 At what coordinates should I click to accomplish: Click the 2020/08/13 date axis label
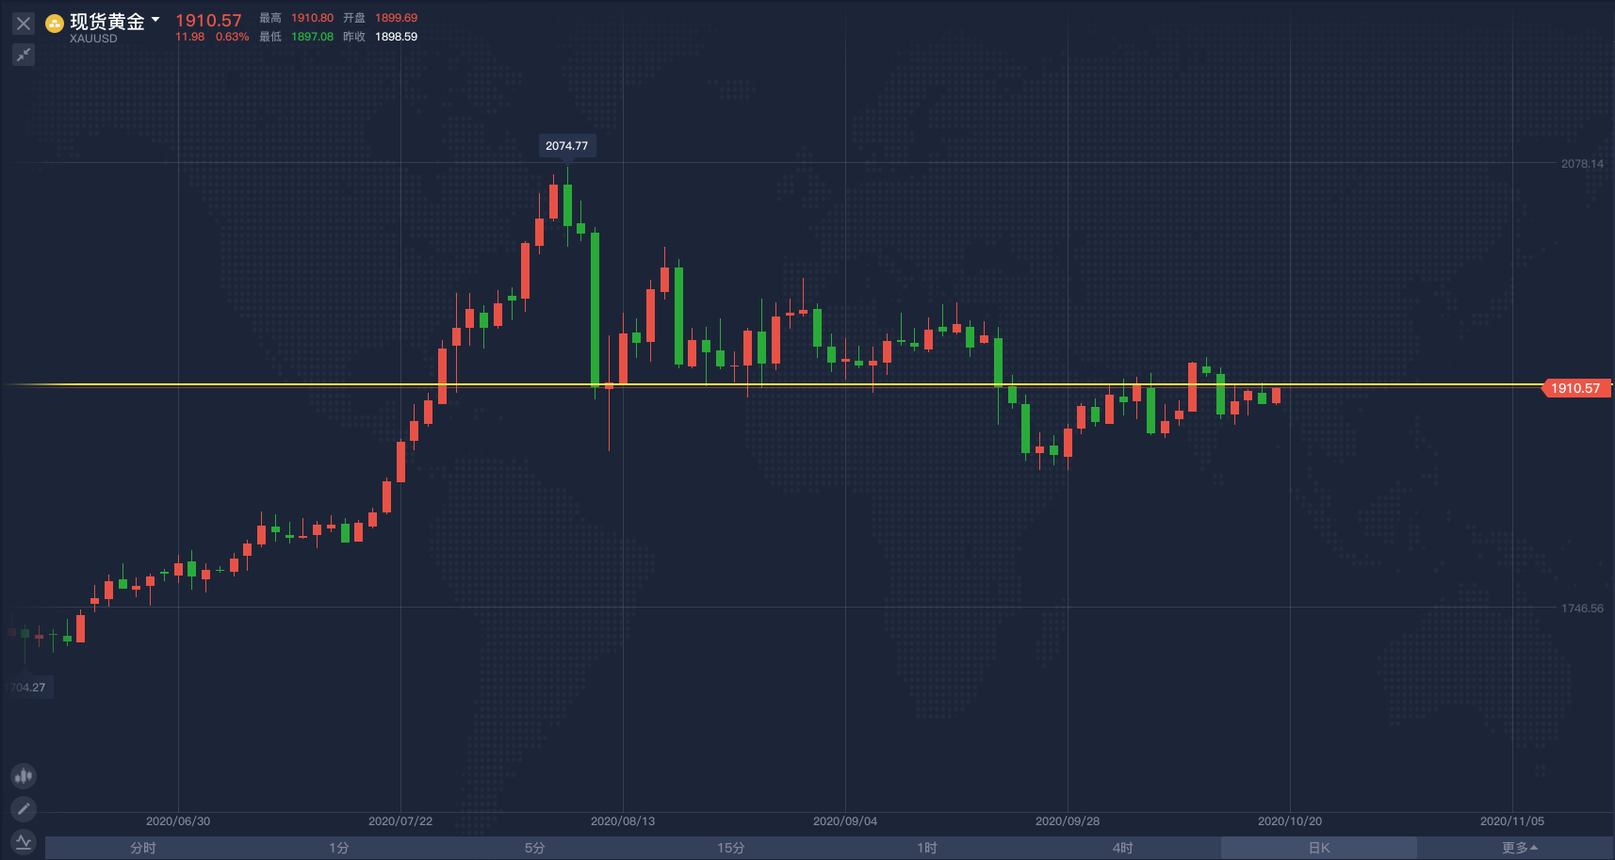[x=623, y=821]
